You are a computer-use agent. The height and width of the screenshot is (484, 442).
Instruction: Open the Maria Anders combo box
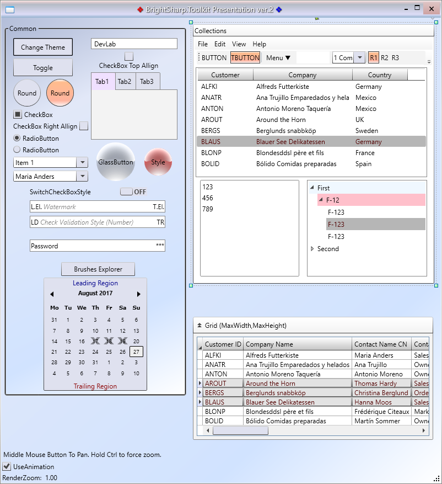click(82, 177)
